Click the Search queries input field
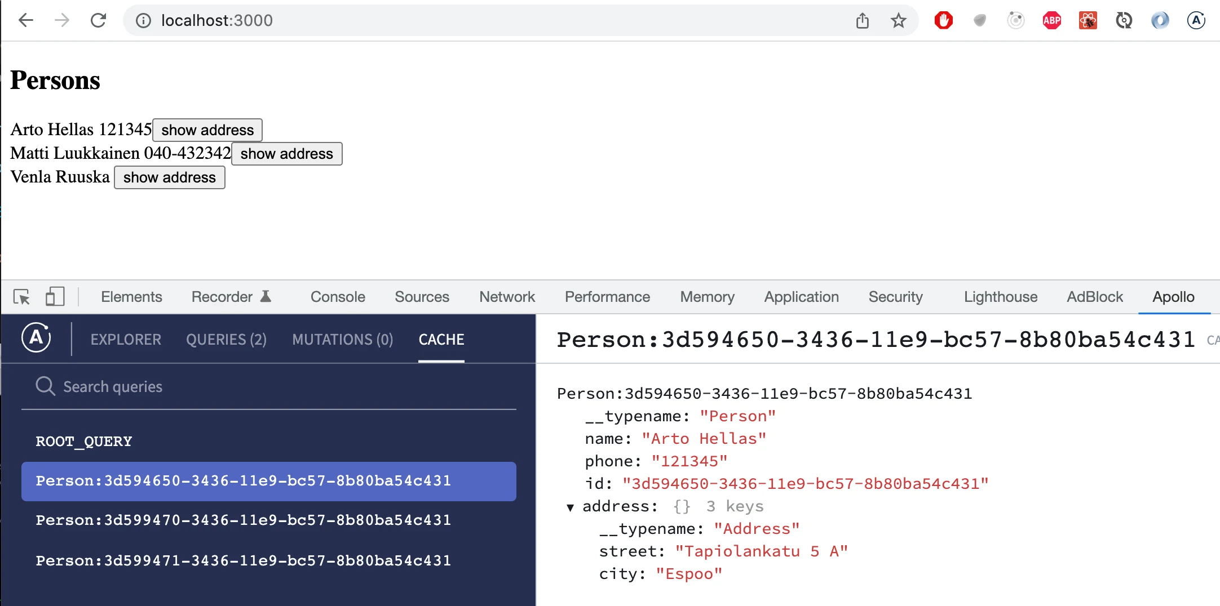The image size is (1220, 606). coord(269,386)
